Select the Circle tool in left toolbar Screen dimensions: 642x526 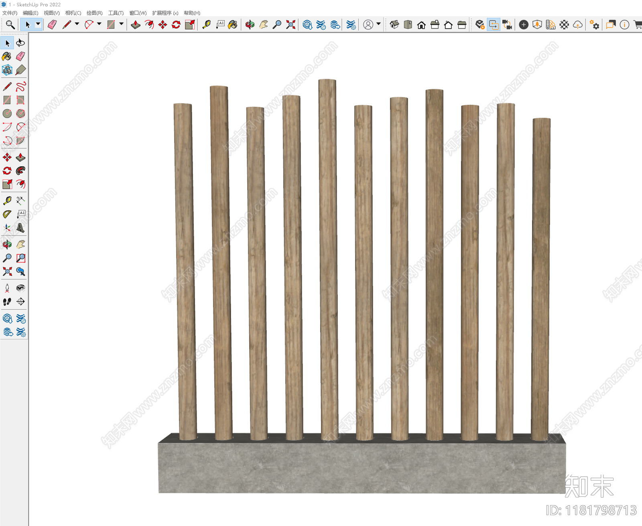click(7, 114)
